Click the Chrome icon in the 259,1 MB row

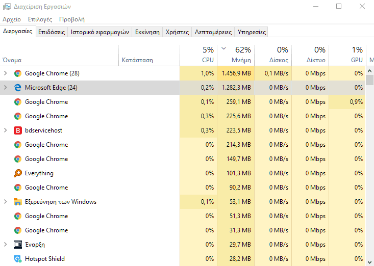18,102
